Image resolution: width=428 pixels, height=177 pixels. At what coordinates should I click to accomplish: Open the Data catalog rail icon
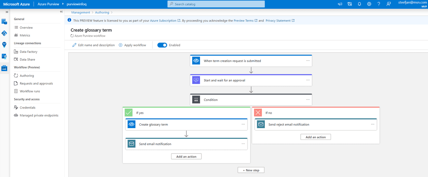pos(5,21)
